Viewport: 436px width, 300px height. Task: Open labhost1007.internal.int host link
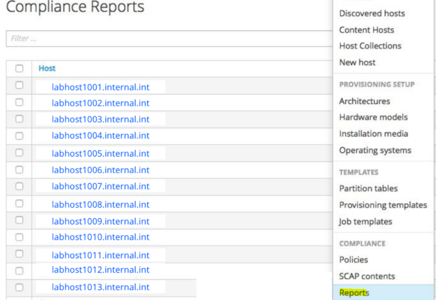coord(100,186)
